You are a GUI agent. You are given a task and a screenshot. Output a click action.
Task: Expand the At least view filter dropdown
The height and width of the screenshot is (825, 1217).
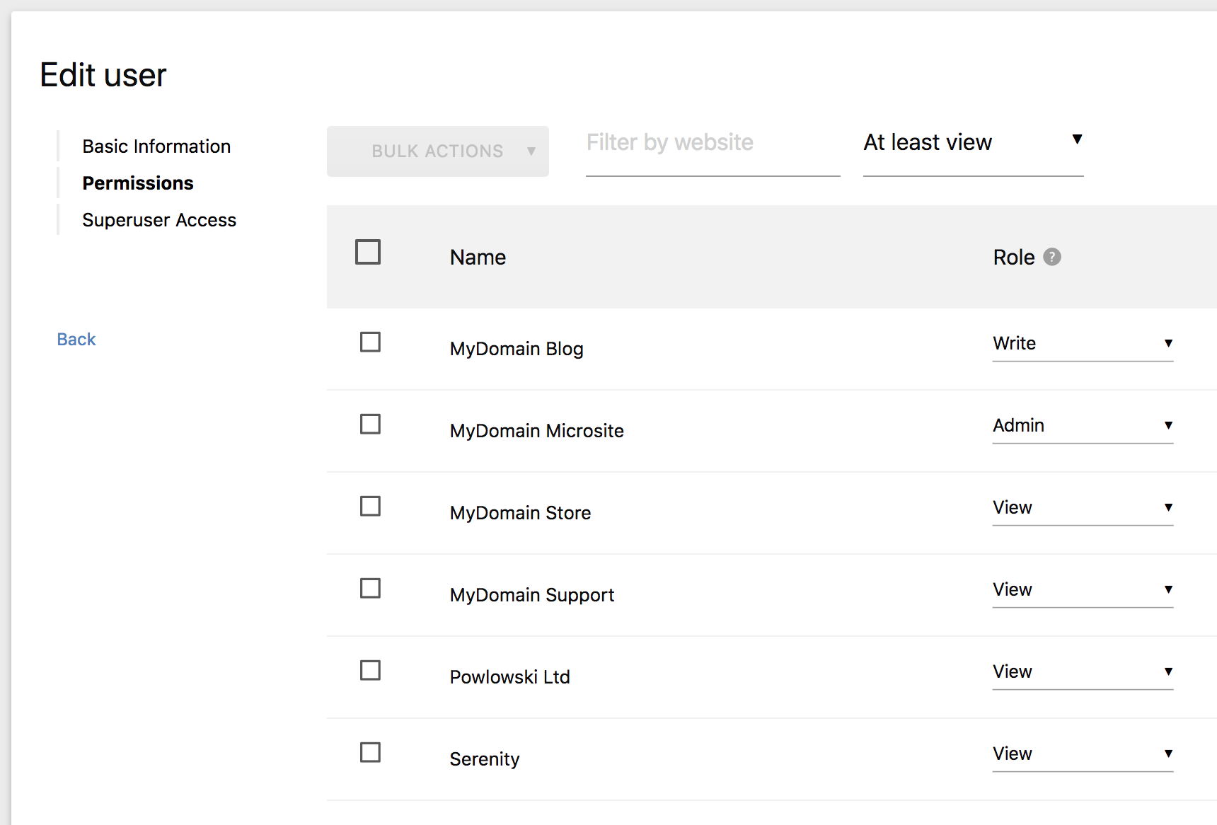click(x=973, y=142)
